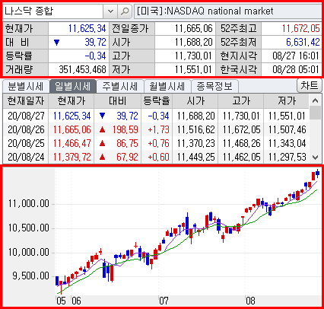324x309 pixels.
Task: Click the table scrollbar up arrow
Action: (315, 100)
